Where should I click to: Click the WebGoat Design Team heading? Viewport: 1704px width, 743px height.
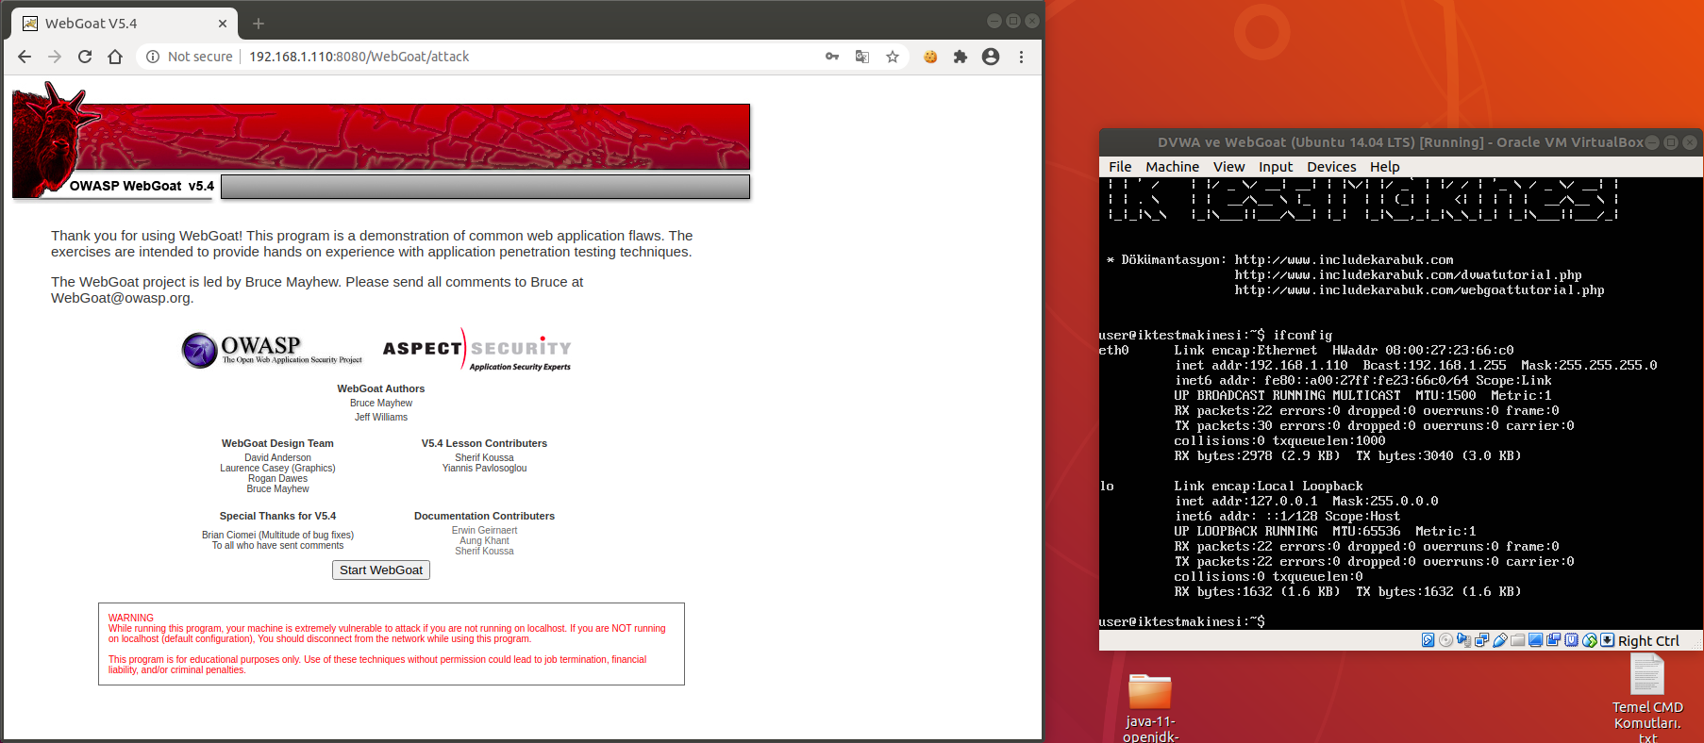pos(277,443)
